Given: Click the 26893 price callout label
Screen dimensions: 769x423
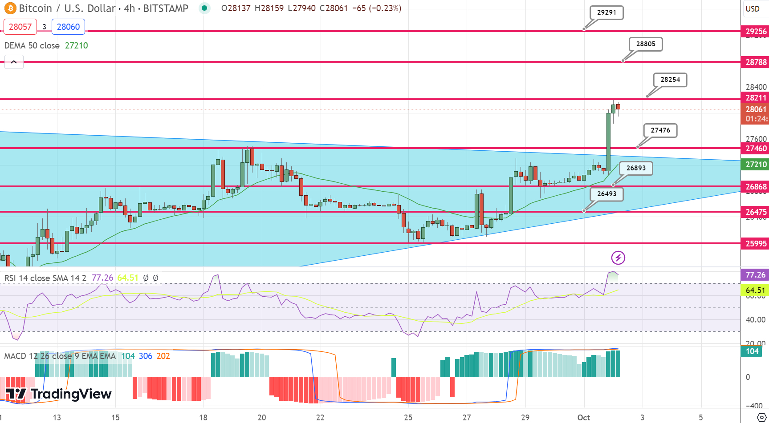Looking at the screenshot, I should 636,168.
